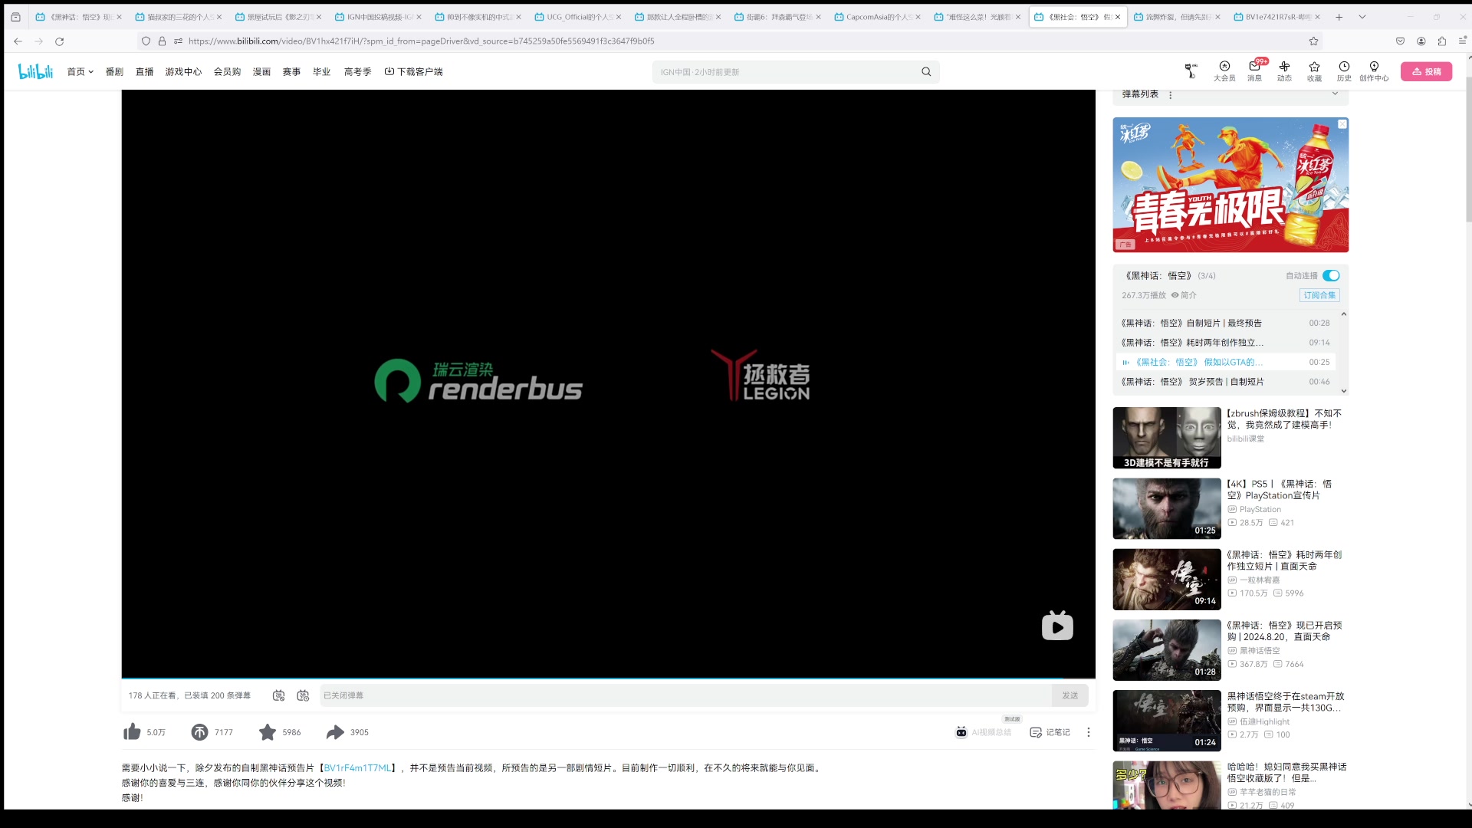Screen dimensions: 1472x828
Task: Bookmark page with the star icon
Action: click(1313, 41)
